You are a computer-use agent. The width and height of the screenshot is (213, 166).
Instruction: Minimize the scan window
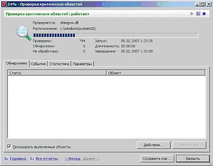point(197,4)
